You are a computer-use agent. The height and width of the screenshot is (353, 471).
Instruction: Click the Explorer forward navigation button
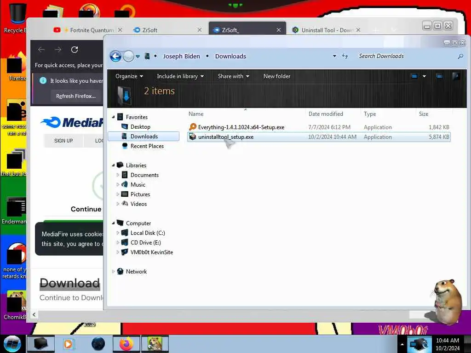click(129, 56)
